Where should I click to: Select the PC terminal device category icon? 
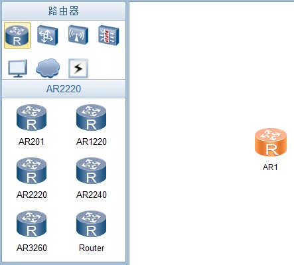point(18,68)
